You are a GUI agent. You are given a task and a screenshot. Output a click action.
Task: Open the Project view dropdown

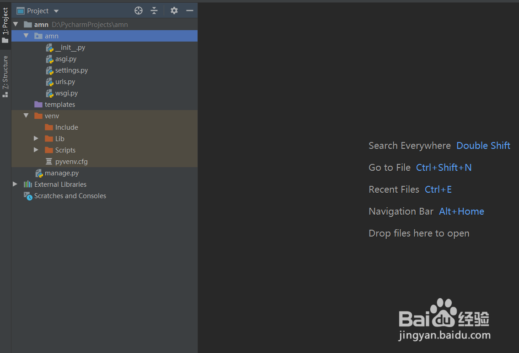(x=56, y=11)
